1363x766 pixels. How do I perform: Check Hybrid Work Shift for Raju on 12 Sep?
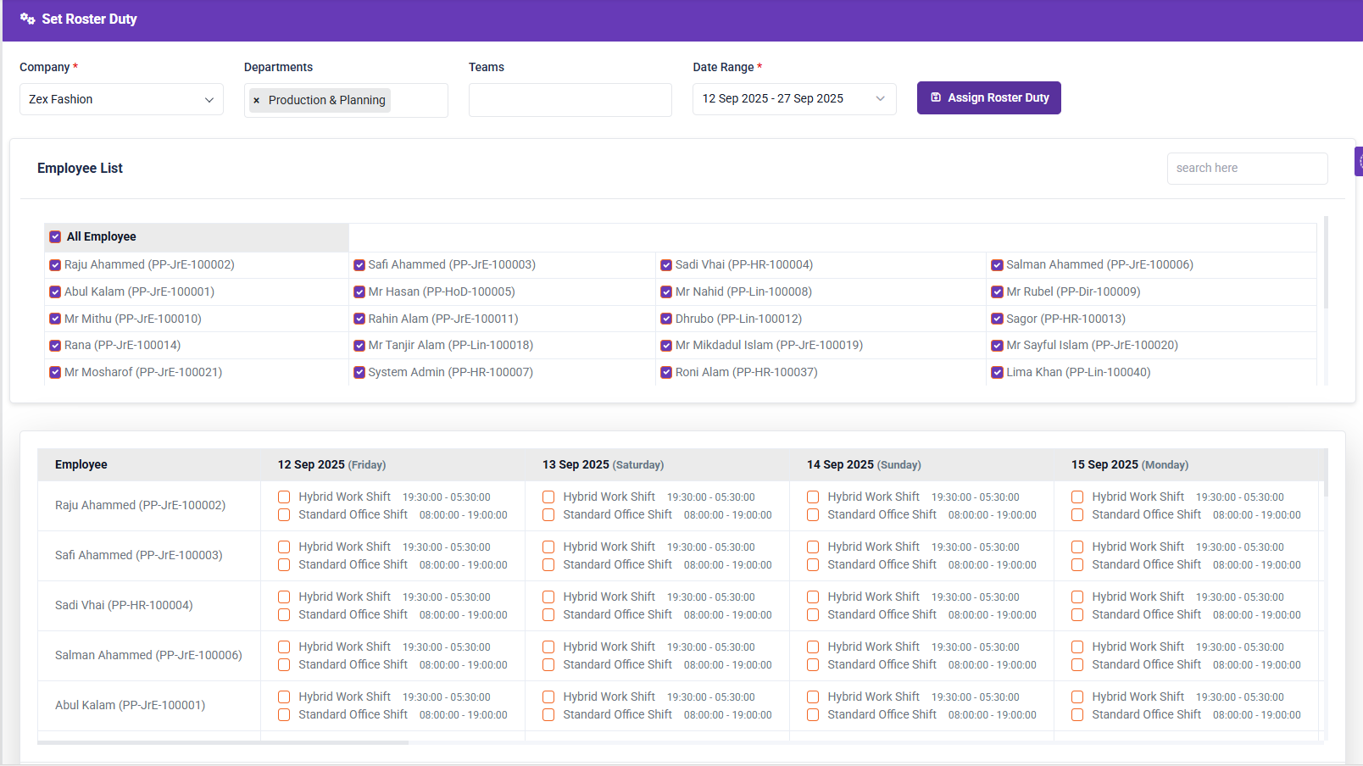point(284,497)
